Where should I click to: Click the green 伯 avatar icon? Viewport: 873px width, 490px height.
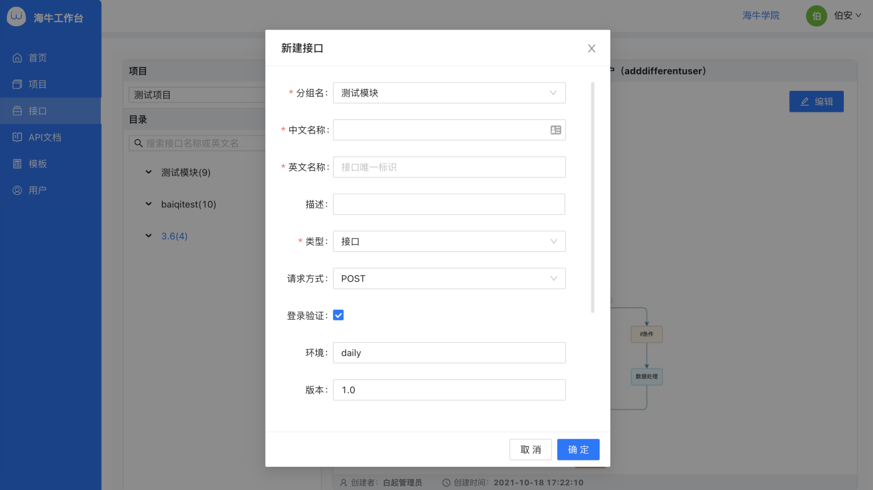pyautogui.click(x=817, y=16)
